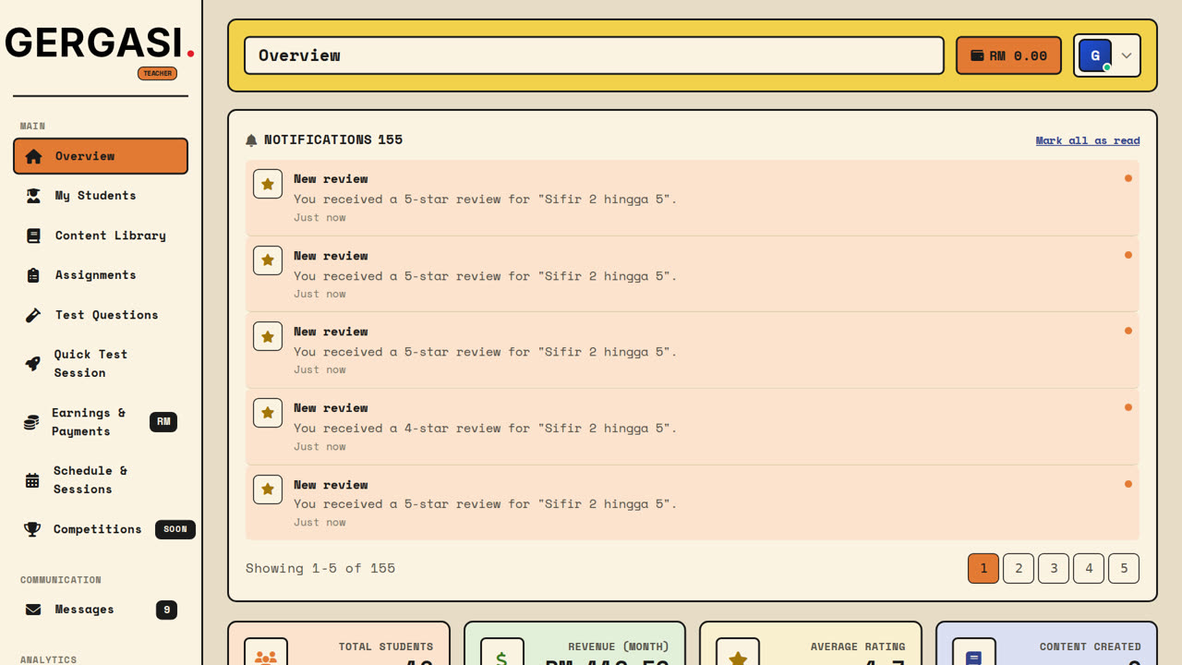Click the envelope icon for Messages
Screen dimensions: 1182x665
coord(33,610)
